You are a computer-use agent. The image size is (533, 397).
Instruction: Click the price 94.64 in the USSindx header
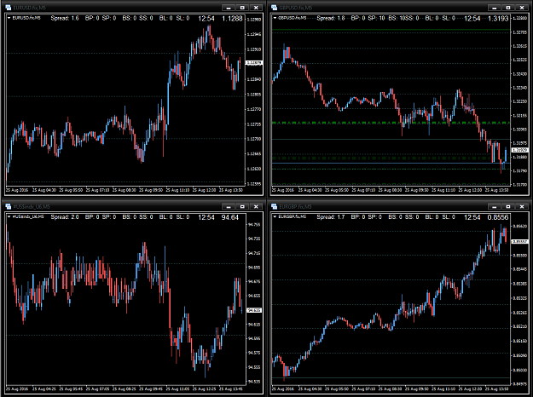(229, 217)
